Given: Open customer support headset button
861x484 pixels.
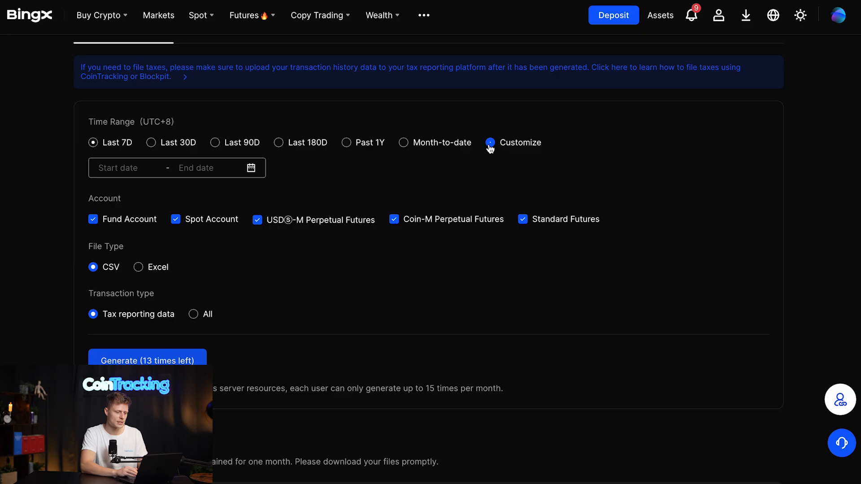Looking at the screenshot, I should (842, 443).
